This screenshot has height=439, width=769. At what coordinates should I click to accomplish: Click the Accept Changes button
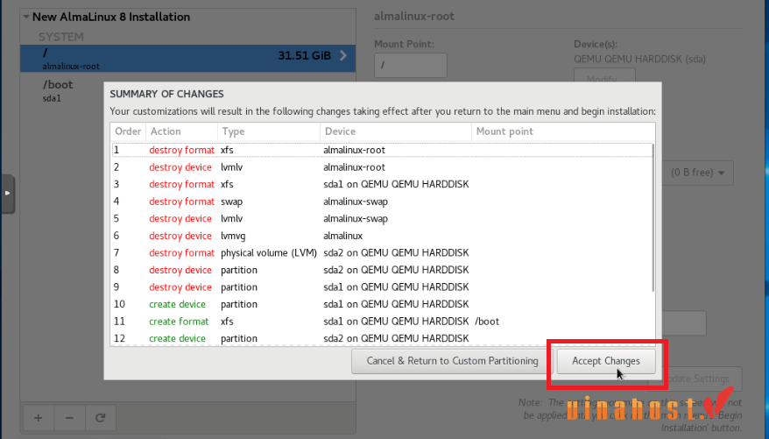click(606, 361)
